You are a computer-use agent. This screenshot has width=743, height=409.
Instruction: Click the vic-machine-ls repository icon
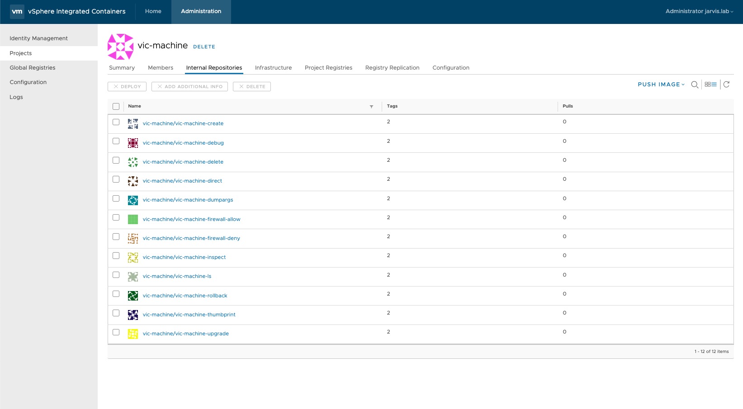coord(133,277)
